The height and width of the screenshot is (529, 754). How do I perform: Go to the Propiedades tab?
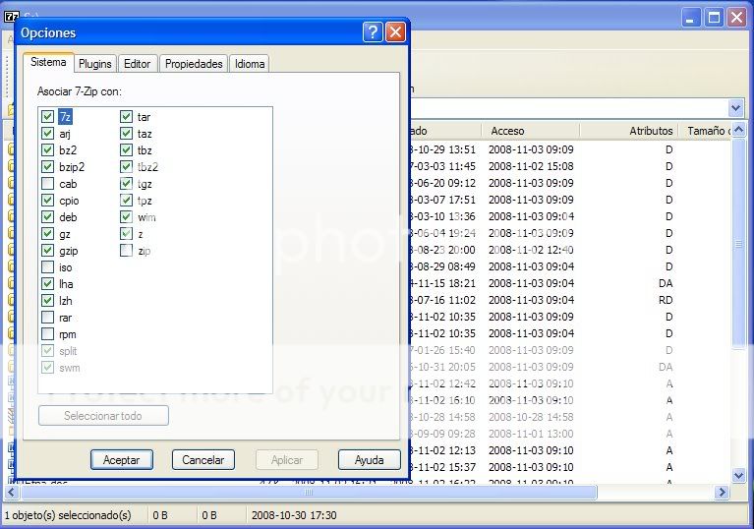click(194, 64)
